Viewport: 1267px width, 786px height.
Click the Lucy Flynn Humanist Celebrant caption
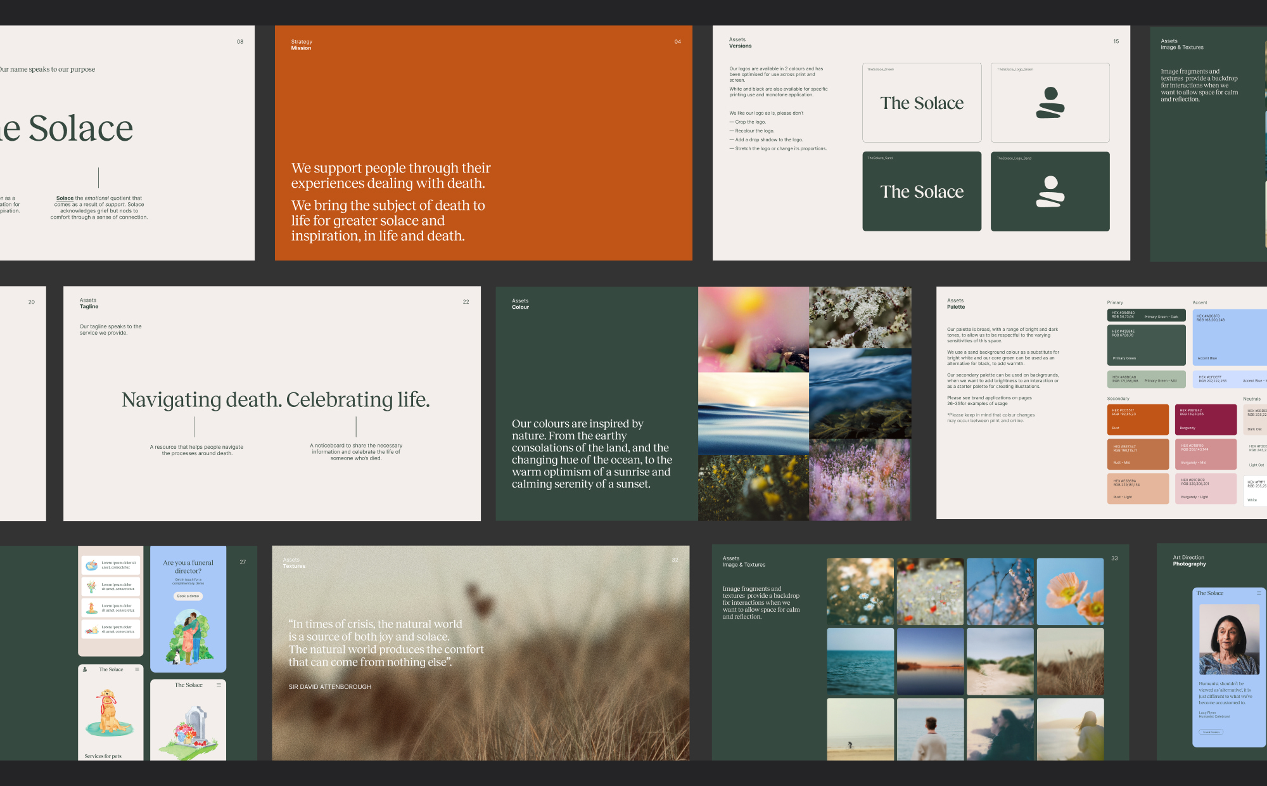1214,714
